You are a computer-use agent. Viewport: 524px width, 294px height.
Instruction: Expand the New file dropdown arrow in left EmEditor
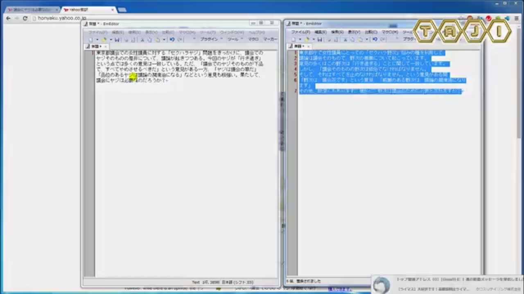(x=97, y=40)
